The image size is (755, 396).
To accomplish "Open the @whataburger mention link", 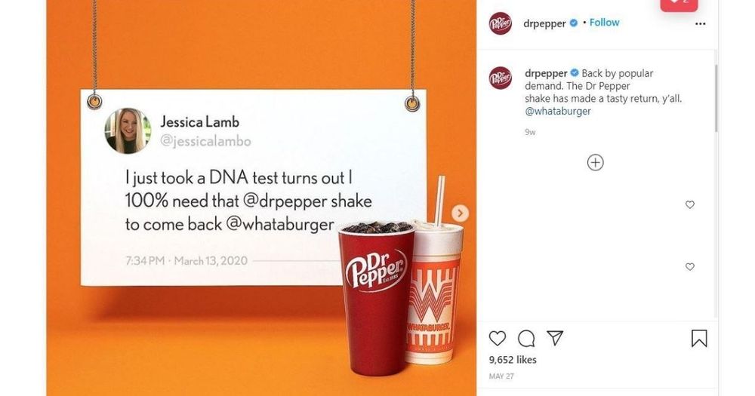I will click(558, 111).
